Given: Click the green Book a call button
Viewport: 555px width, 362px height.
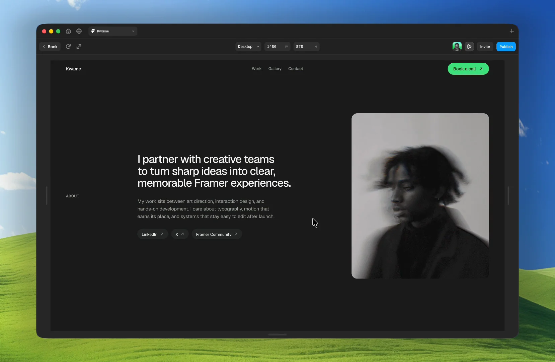Looking at the screenshot, I should click(x=468, y=69).
